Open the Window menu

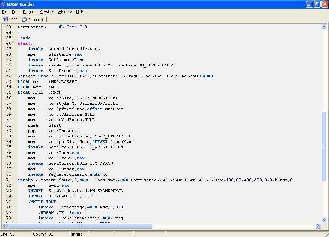64,12
